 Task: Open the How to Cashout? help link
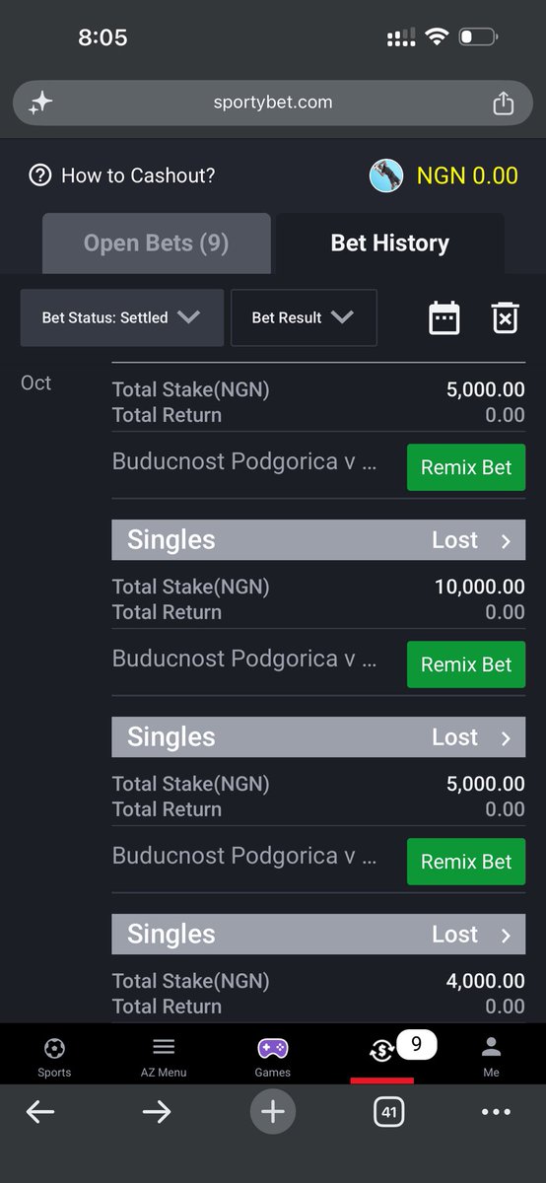(x=122, y=175)
